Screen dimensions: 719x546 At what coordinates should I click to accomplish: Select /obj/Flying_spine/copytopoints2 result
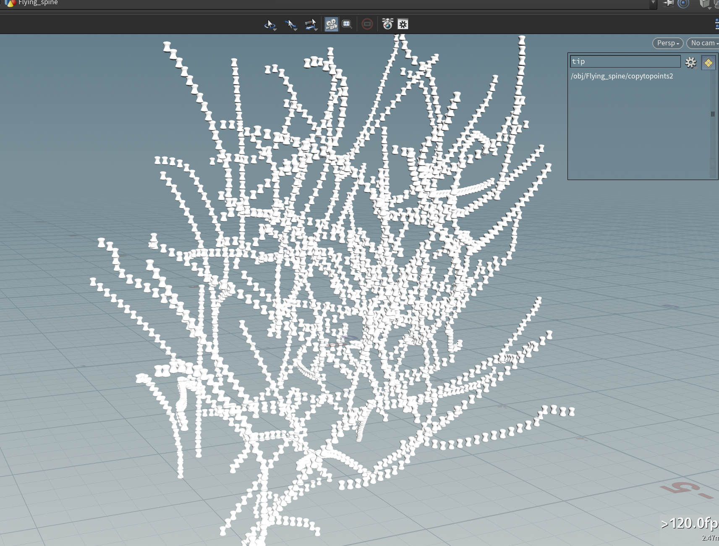click(x=622, y=76)
